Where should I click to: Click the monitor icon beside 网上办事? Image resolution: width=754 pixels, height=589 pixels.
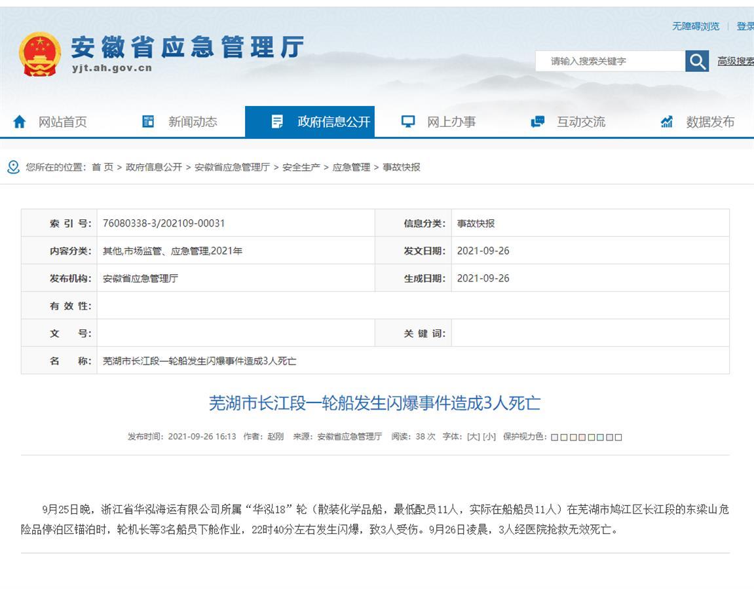[x=408, y=122]
